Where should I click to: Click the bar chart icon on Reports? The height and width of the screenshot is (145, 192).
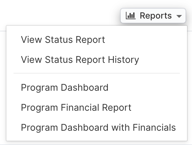pos(131,16)
